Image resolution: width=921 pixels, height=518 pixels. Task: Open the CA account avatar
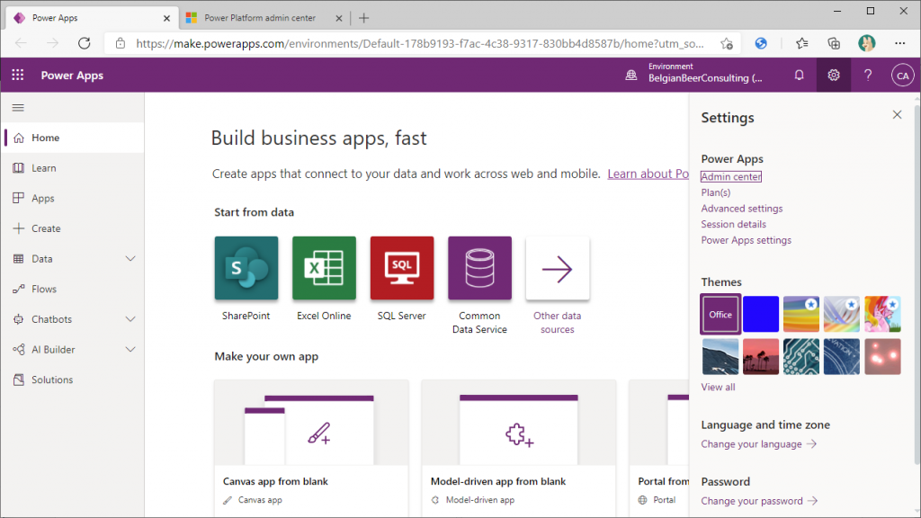tap(902, 76)
